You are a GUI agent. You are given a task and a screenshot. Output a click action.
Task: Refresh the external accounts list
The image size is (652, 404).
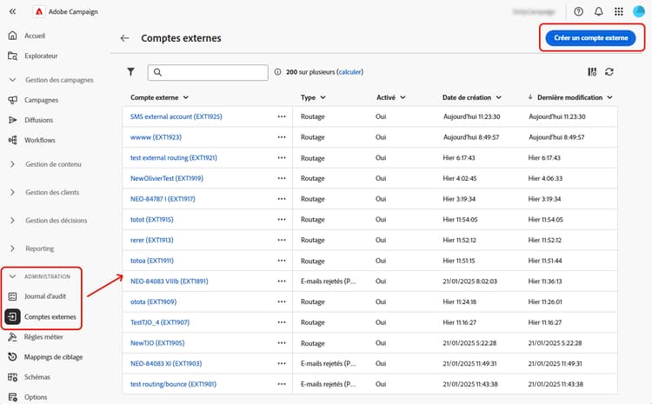tap(609, 72)
